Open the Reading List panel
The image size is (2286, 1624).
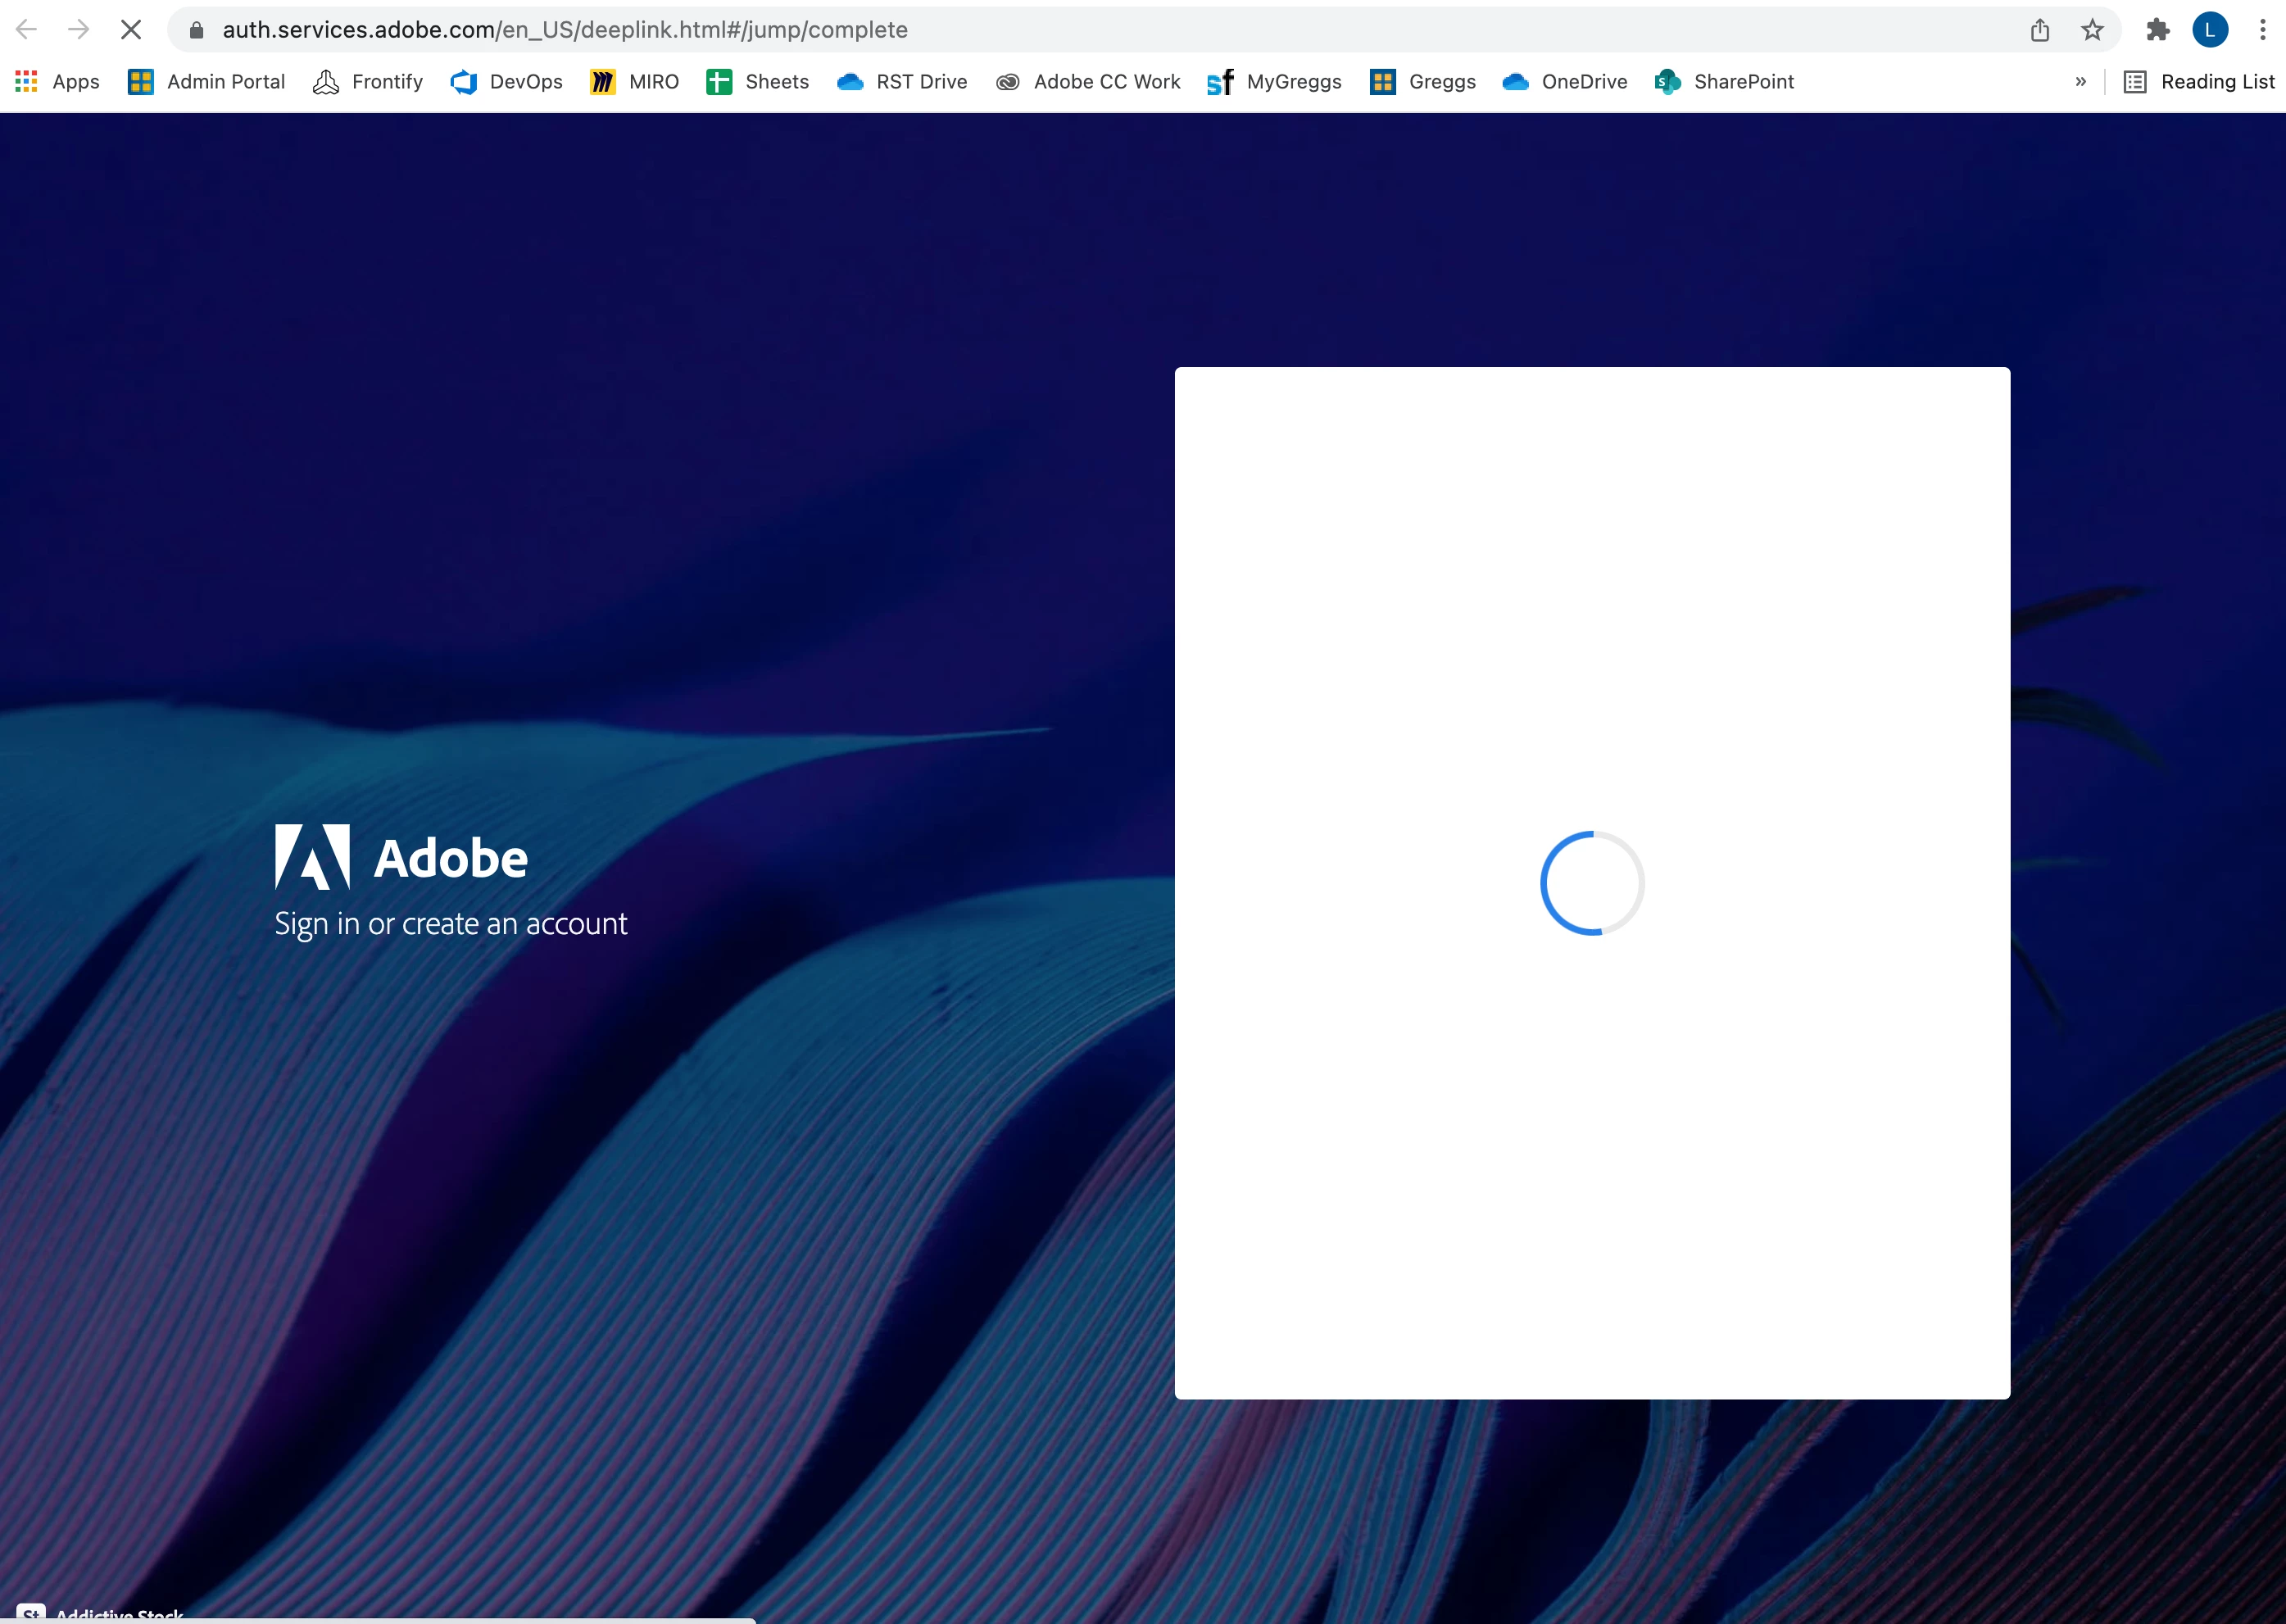pos(2199,82)
